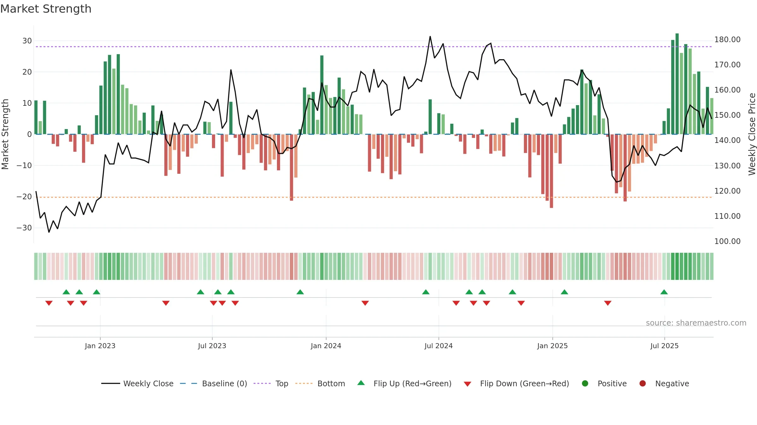This screenshot has height=425, width=757.
Task: Click the 30 tick on the left axis
Action: click(x=27, y=41)
